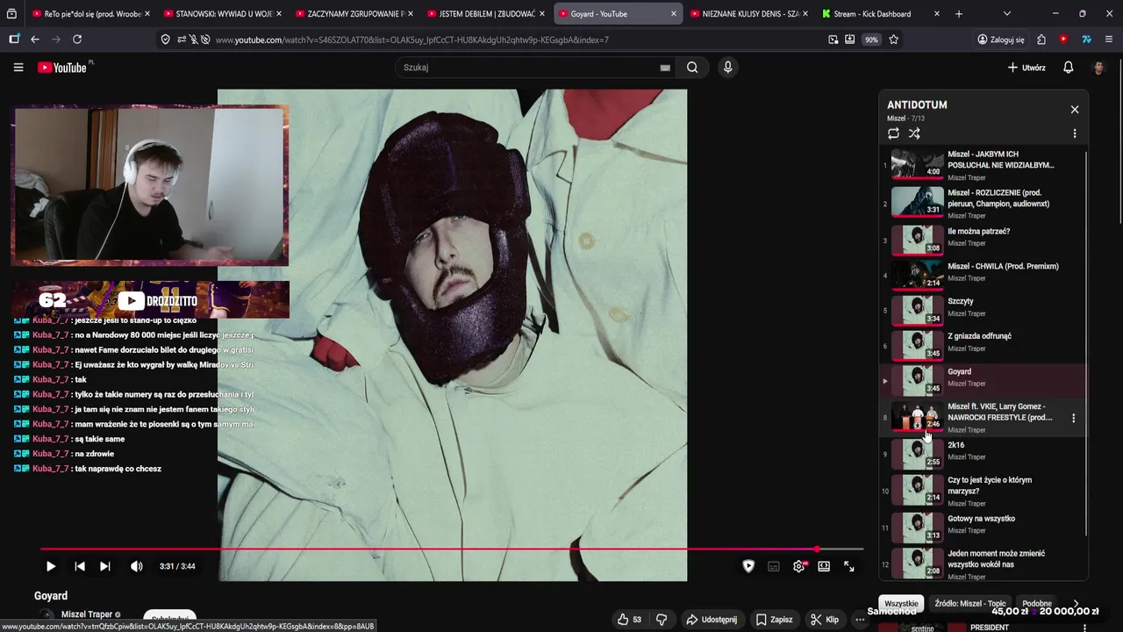The image size is (1123, 632).
Task: Dislike the video with thumbs down
Action: tap(662, 619)
